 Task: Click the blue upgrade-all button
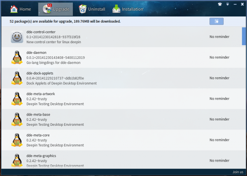(x=217, y=21)
